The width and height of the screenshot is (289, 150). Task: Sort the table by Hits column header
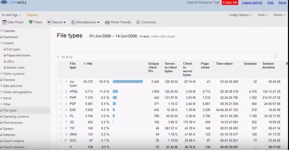coord(89,64)
